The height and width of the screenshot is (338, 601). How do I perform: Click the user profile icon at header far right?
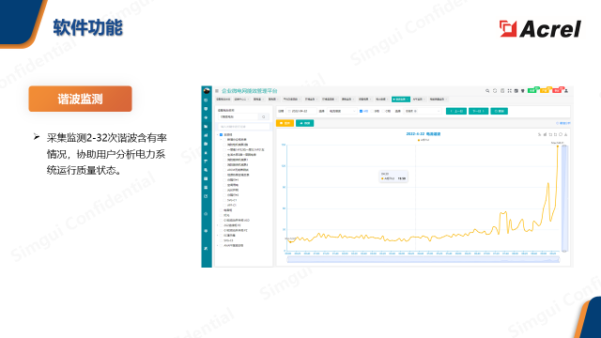click(x=566, y=91)
